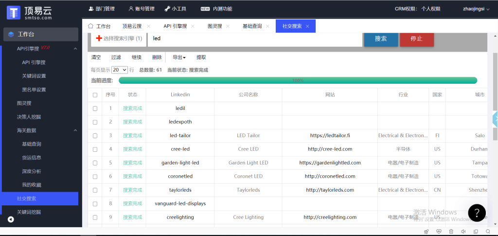Click the heartbeat icon in bottom bar
The height and width of the screenshot is (236, 498).
point(439,231)
